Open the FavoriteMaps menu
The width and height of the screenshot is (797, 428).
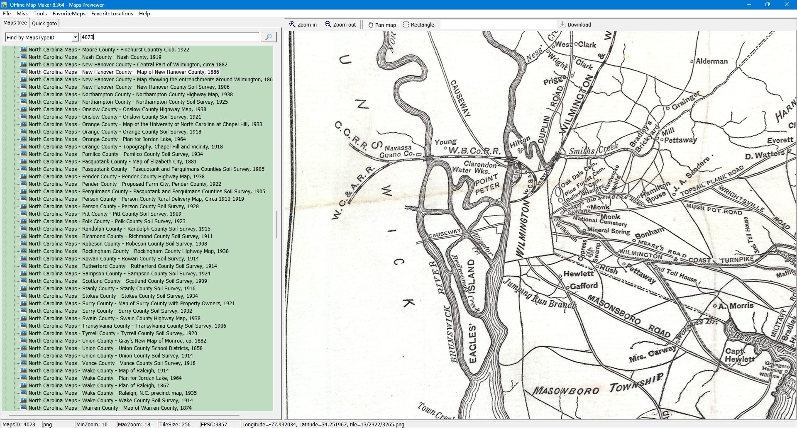click(69, 14)
